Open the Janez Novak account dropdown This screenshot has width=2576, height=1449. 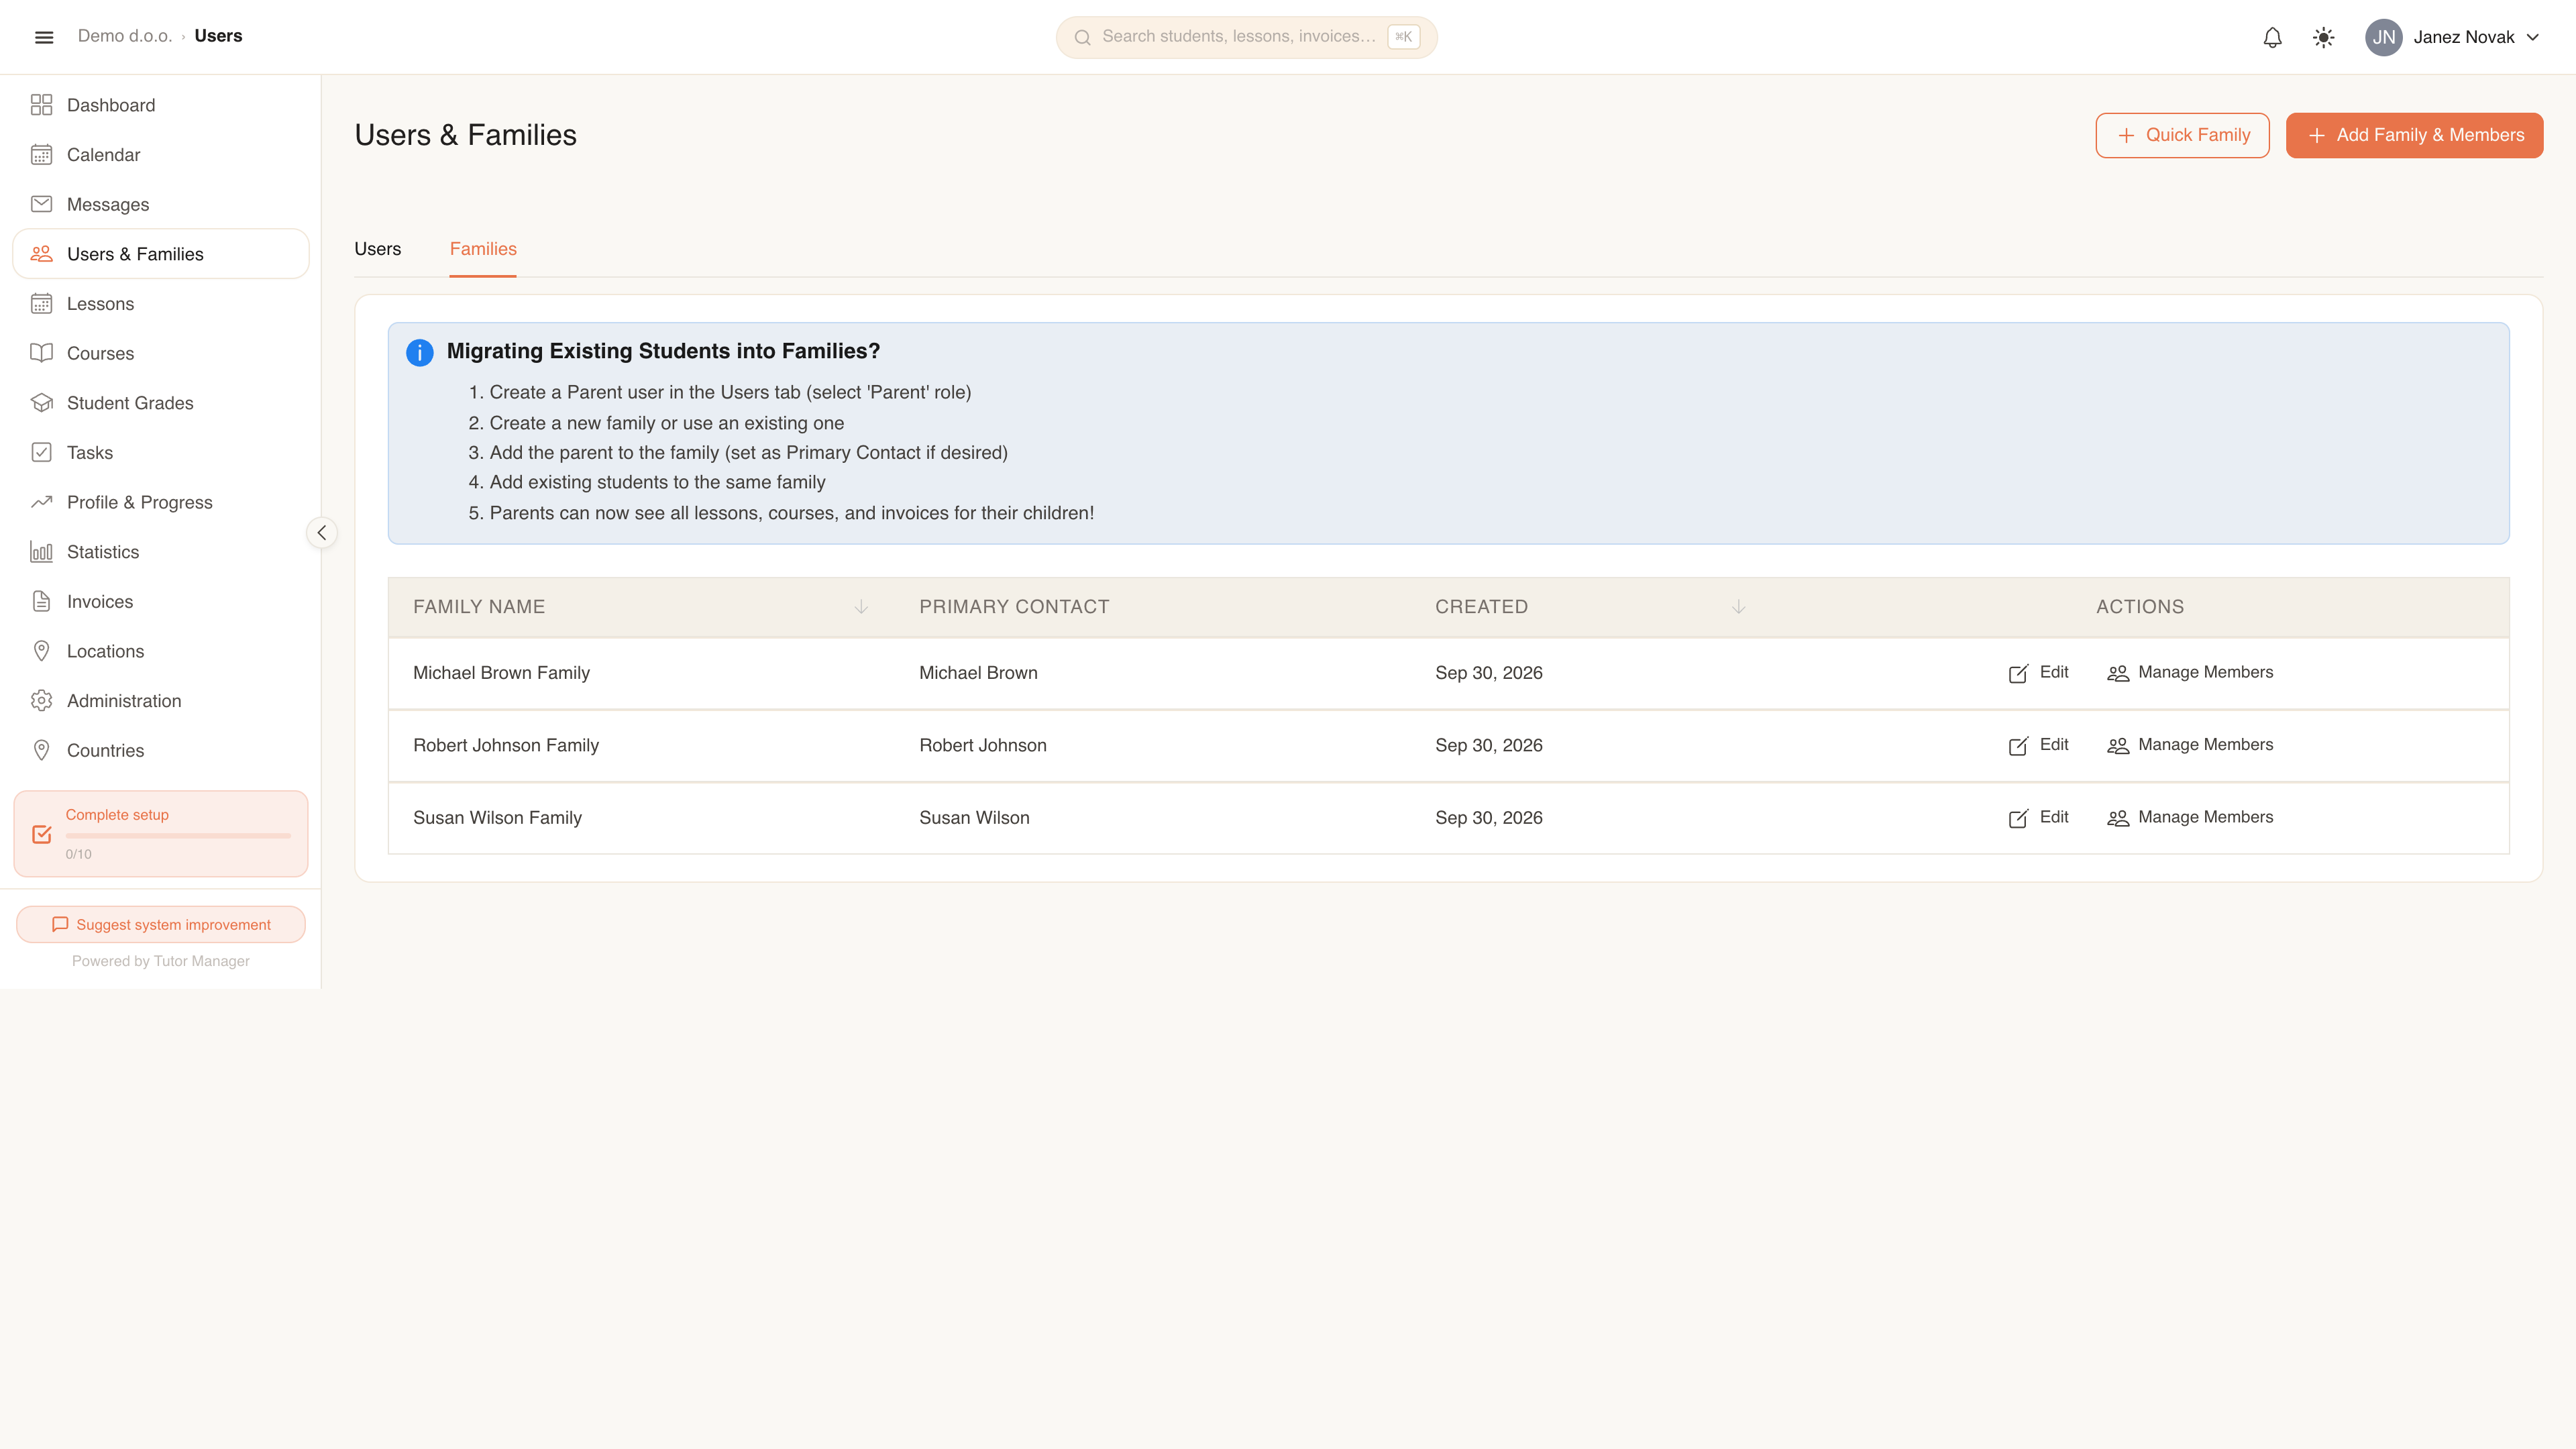pyautogui.click(x=2453, y=37)
